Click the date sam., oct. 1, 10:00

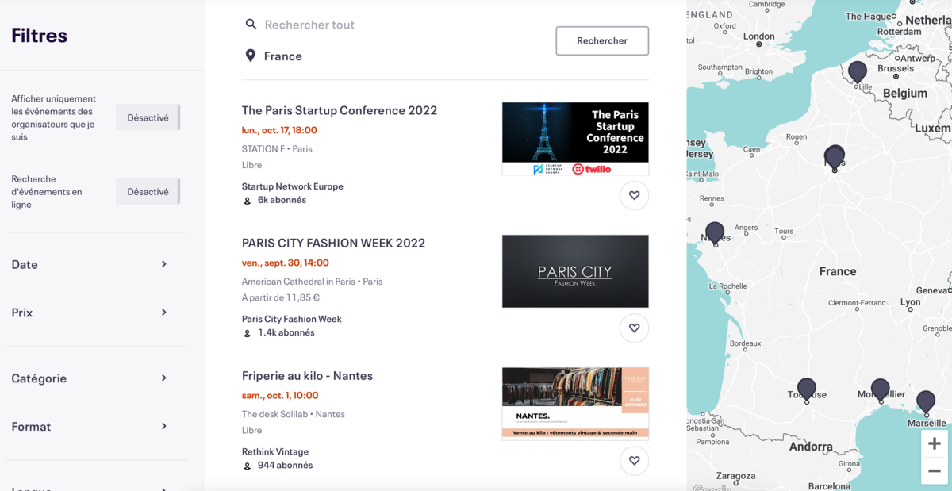pos(280,395)
